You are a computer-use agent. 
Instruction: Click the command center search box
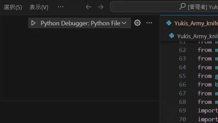(x=164, y=7)
